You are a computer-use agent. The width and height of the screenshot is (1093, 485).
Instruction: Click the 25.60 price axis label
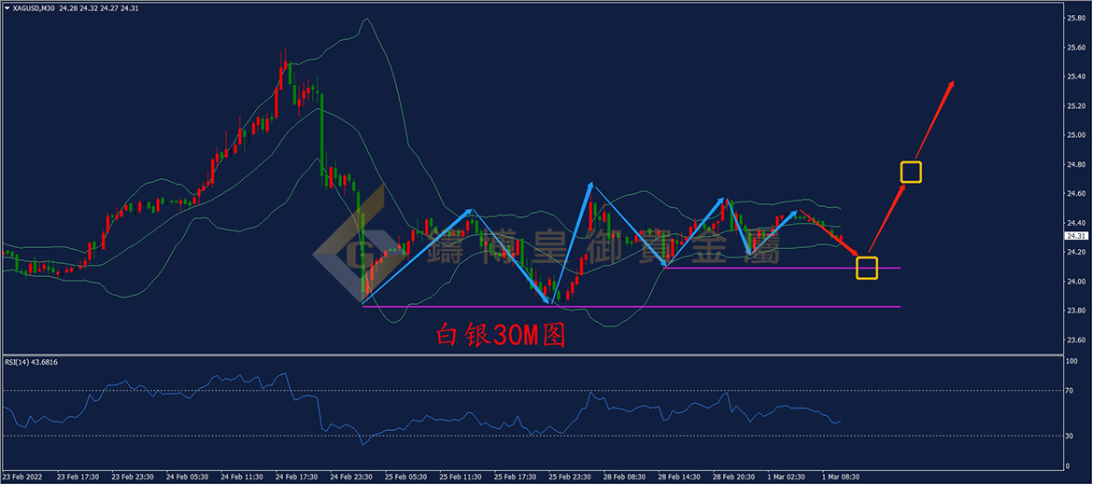(x=1074, y=48)
